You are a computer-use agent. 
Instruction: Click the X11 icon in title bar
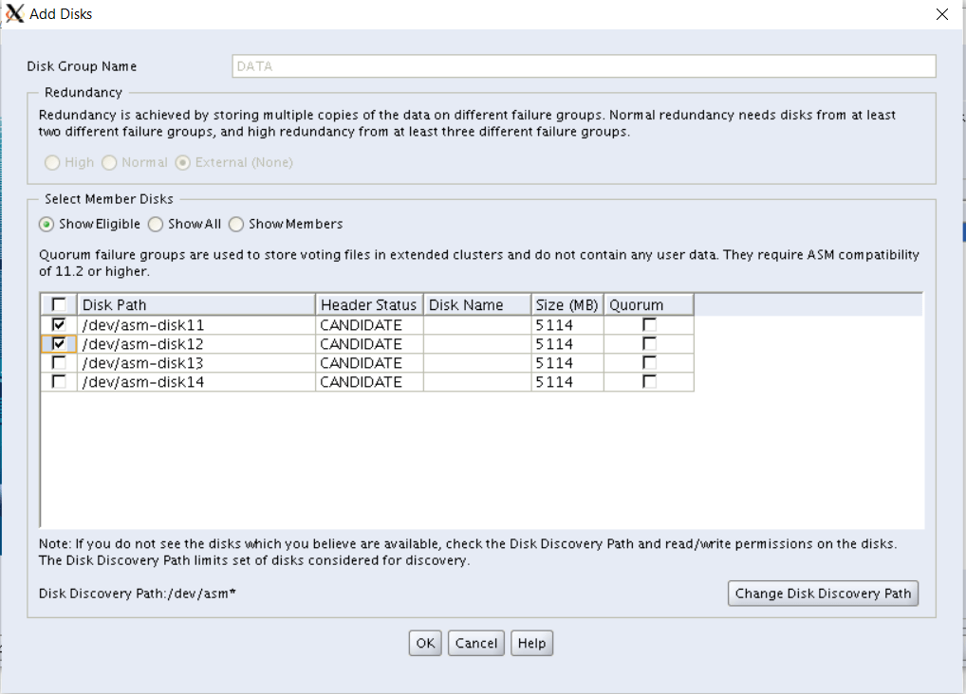pos(14,14)
